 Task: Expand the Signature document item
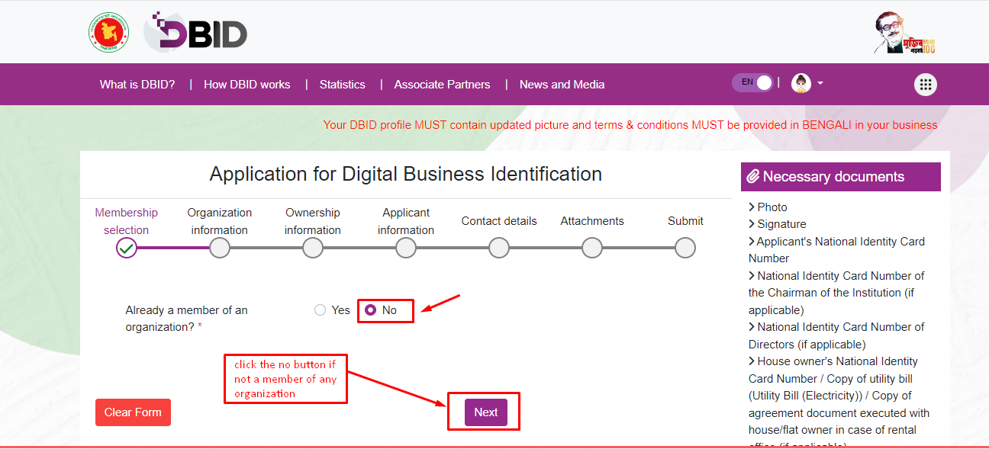(x=778, y=224)
